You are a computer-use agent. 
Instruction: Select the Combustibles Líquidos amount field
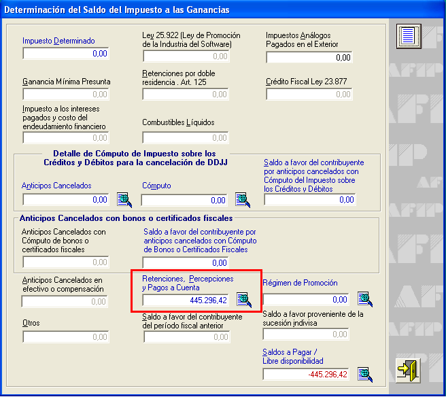pyautogui.click(x=186, y=137)
